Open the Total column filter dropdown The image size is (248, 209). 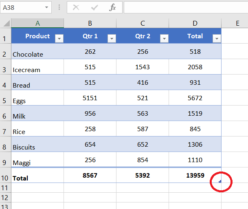pos(217,38)
